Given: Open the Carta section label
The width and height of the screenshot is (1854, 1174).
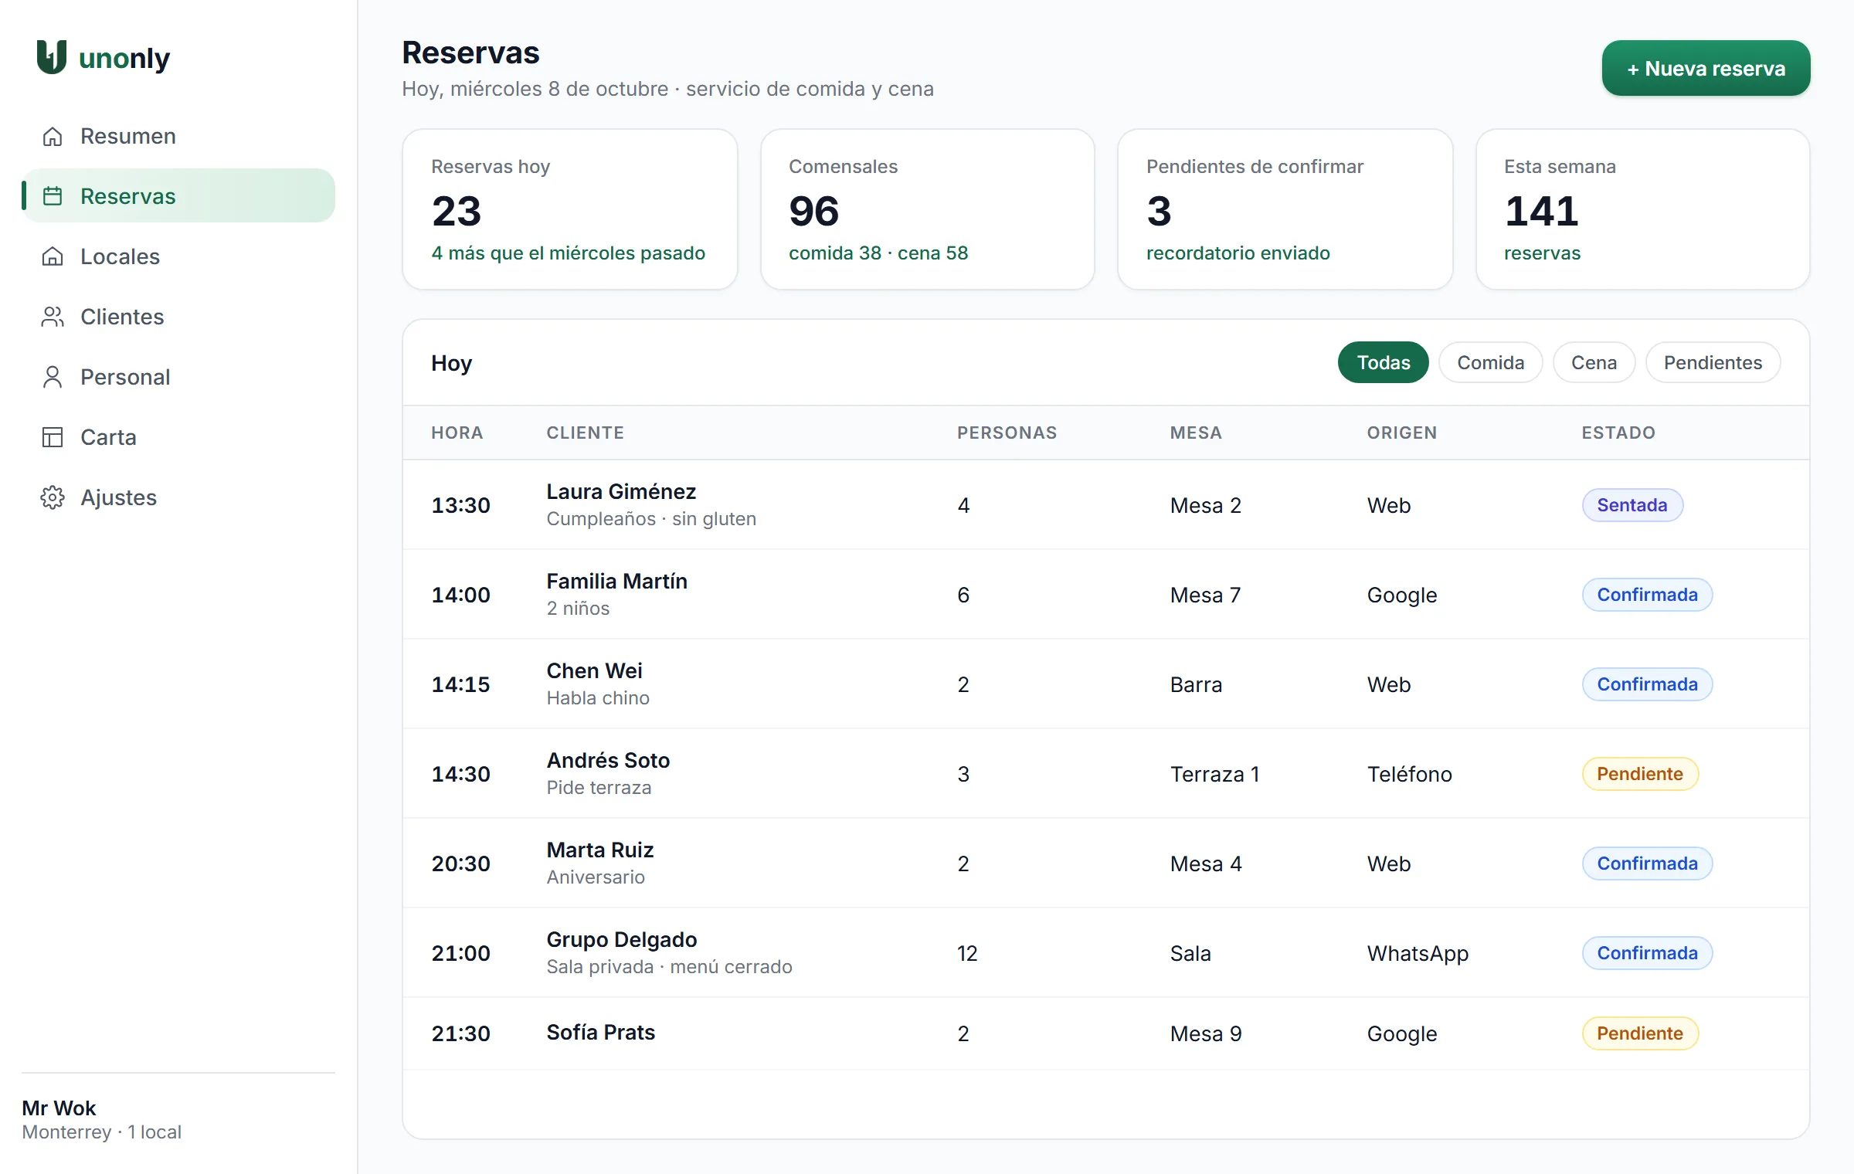Looking at the screenshot, I should coord(108,437).
